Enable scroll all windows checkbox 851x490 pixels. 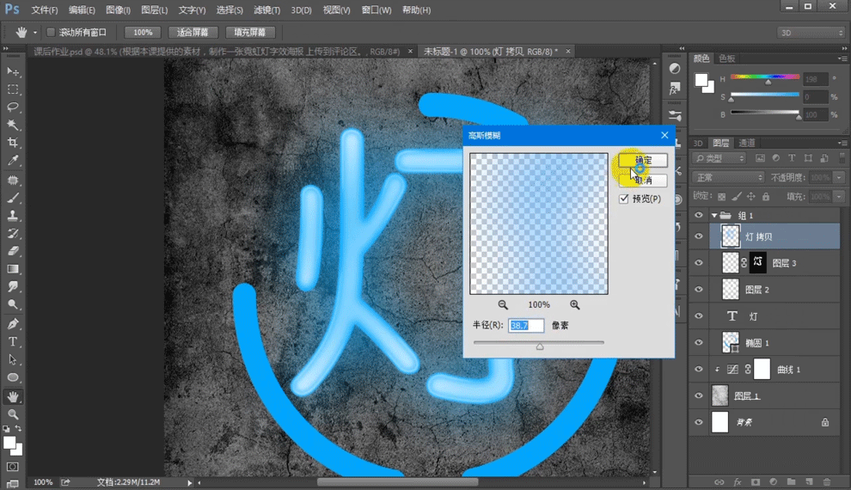[51, 33]
